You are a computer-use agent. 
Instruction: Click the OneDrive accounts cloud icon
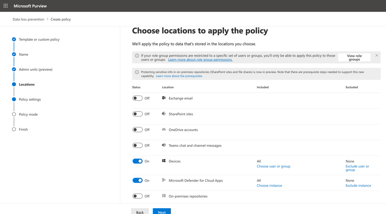coord(164,129)
